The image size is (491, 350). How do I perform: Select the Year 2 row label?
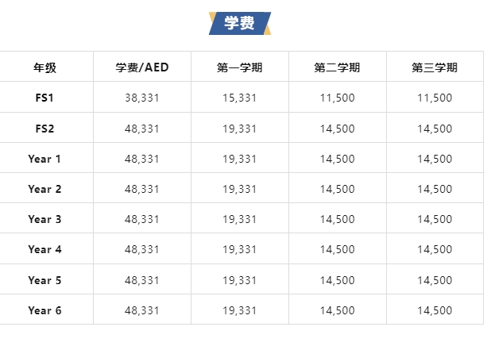click(44, 189)
